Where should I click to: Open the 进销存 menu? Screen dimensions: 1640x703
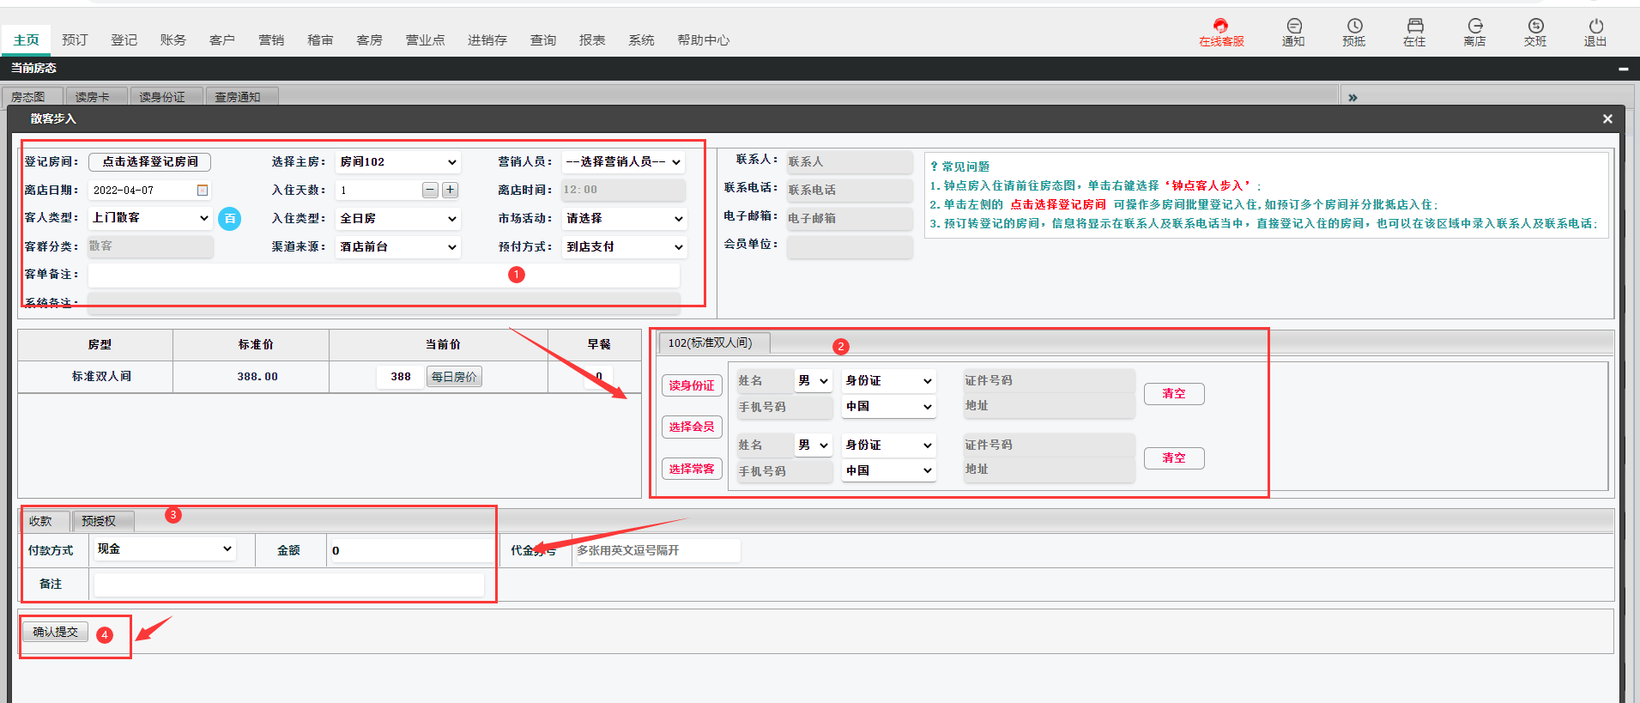(487, 39)
